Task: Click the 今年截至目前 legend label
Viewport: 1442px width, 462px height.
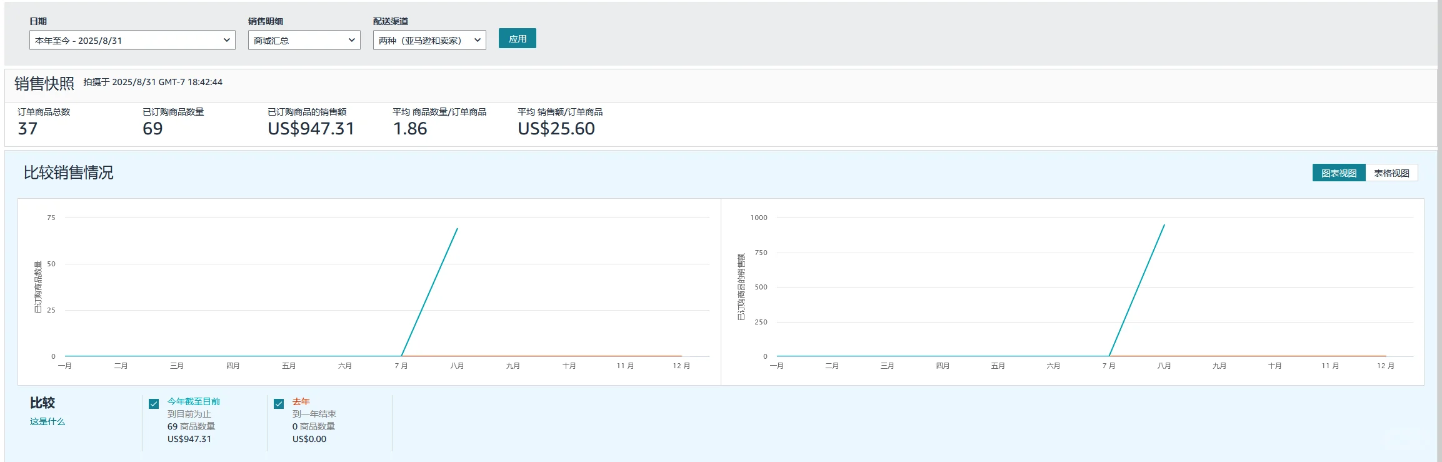Action: (194, 401)
